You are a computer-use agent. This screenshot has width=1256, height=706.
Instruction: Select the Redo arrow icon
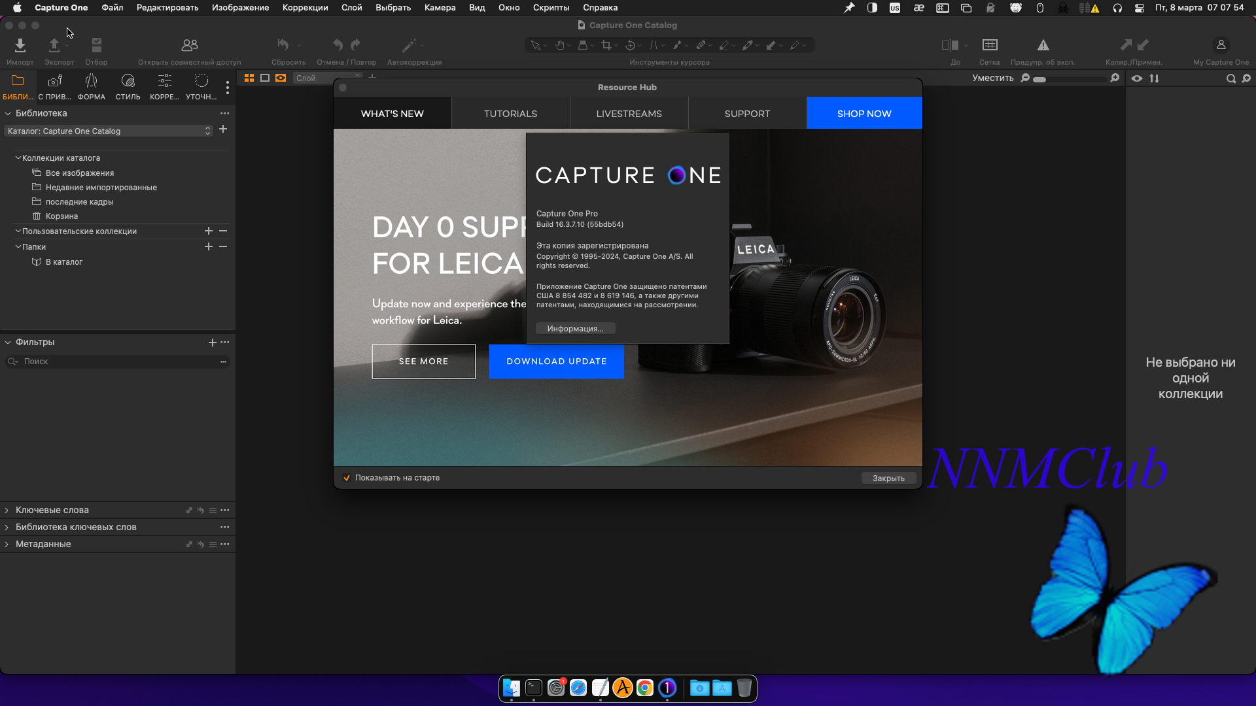pos(355,44)
